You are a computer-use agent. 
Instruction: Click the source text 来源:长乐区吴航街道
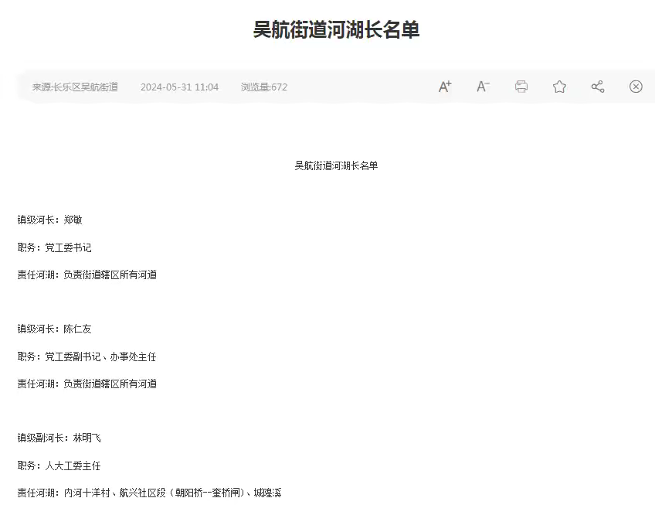(75, 87)
